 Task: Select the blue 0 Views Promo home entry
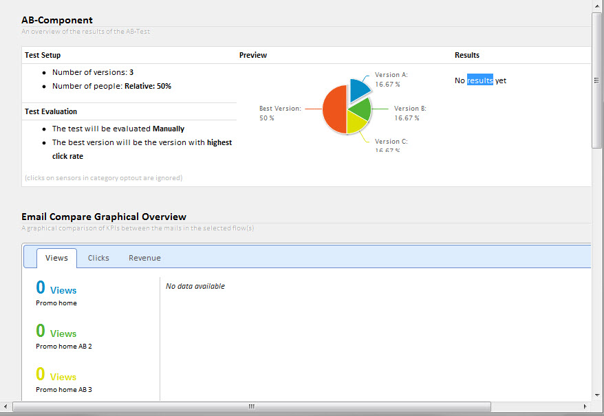[x=56, y=293]
